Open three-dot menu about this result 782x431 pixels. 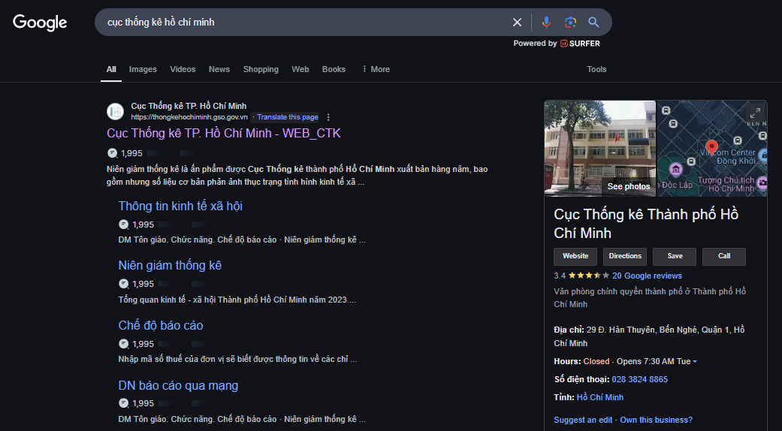click(x=328, y=117)
